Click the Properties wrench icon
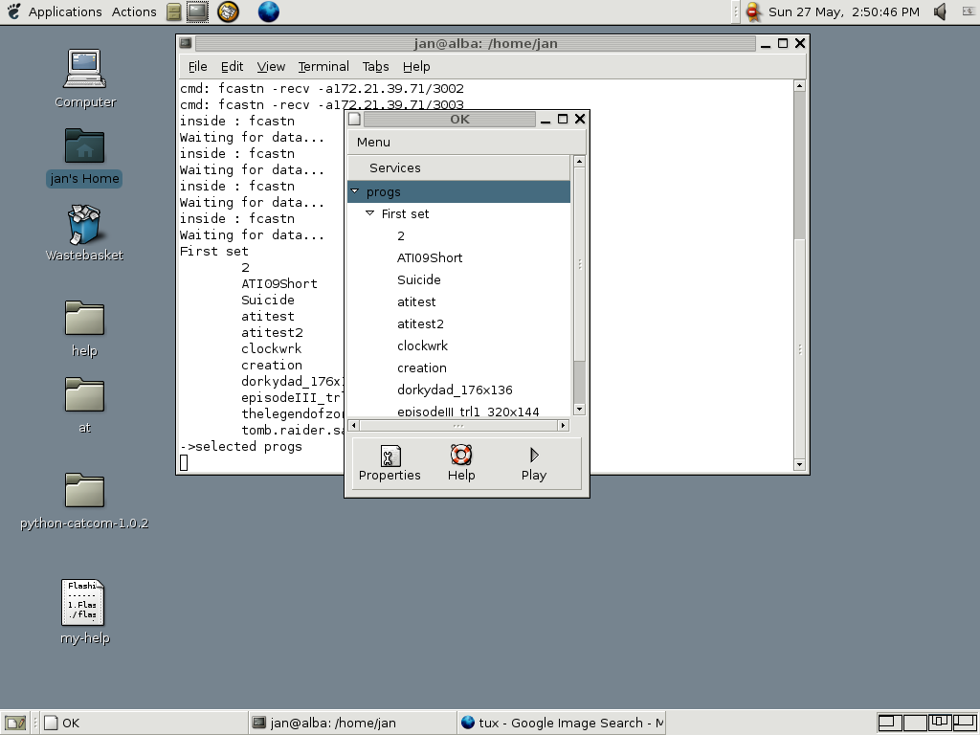Image resolution: width=980 pixels, height=735 pixels. point(390,456)
